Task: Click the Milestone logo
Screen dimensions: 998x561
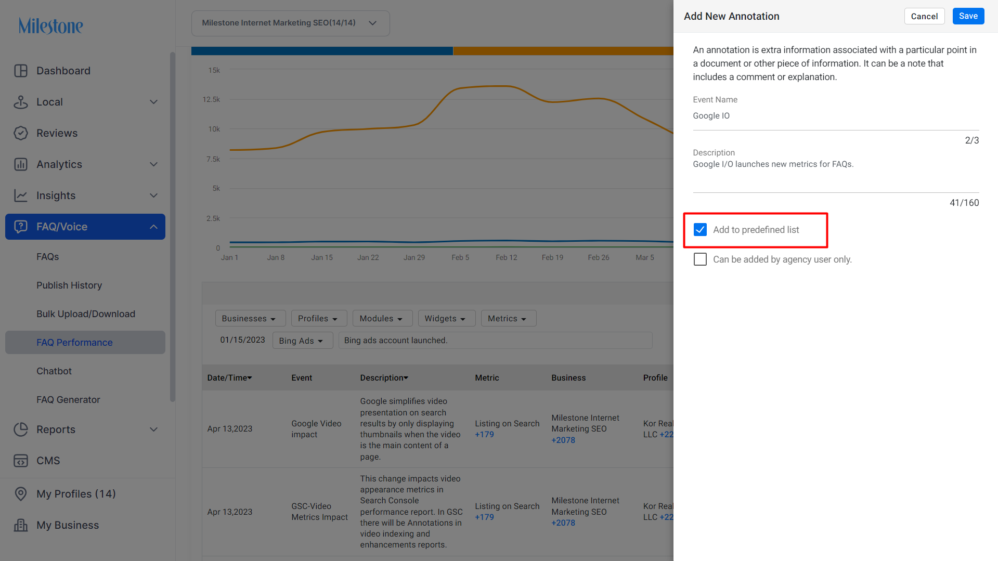Action: click(x=50, y=25)
